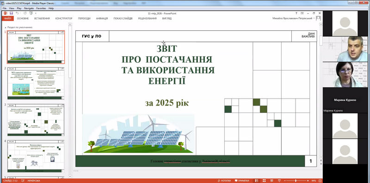This screenshot has height=183, width=370.
Task: Select slide 2 thumbnail
Action: coord(36,83)
